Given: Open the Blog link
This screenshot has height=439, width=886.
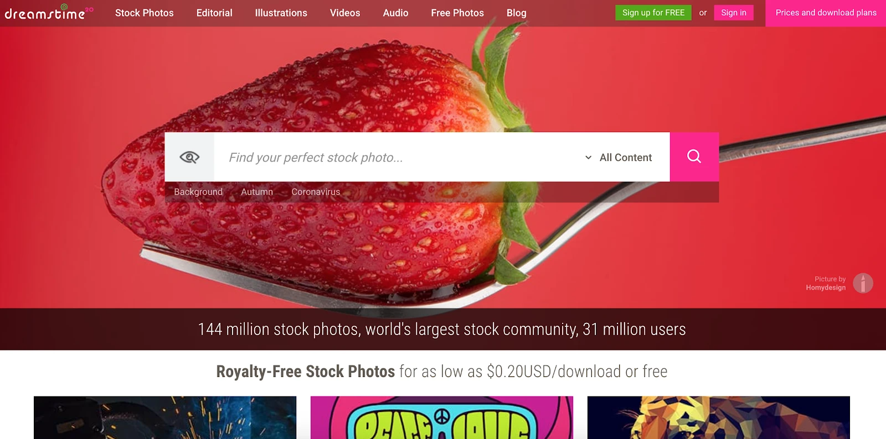Looking at the screenshot, I should (x=516, y=13).
